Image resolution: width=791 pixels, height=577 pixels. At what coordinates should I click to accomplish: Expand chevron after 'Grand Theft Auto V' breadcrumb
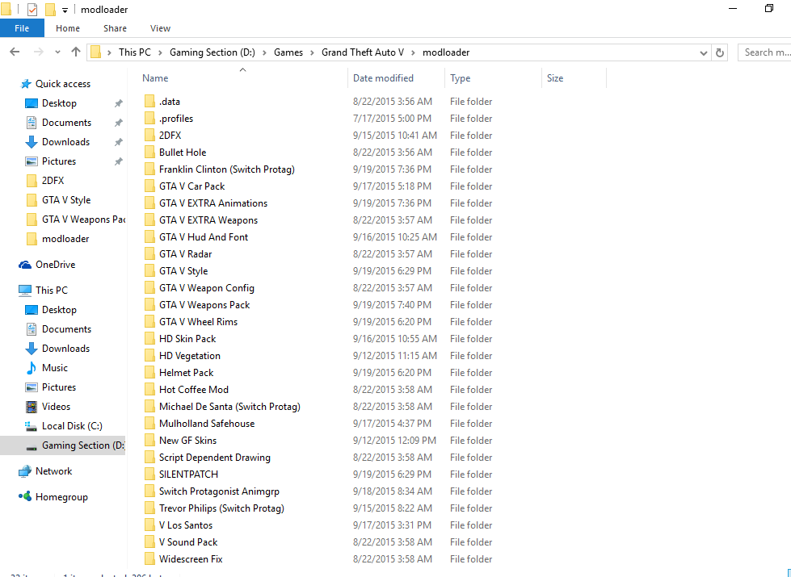(414, 52)
